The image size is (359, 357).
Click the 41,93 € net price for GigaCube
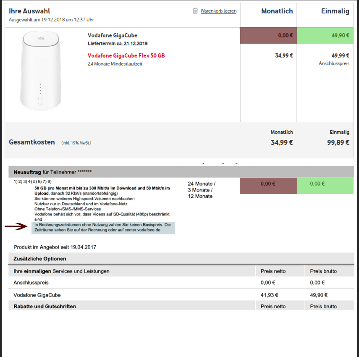point(269,295)
